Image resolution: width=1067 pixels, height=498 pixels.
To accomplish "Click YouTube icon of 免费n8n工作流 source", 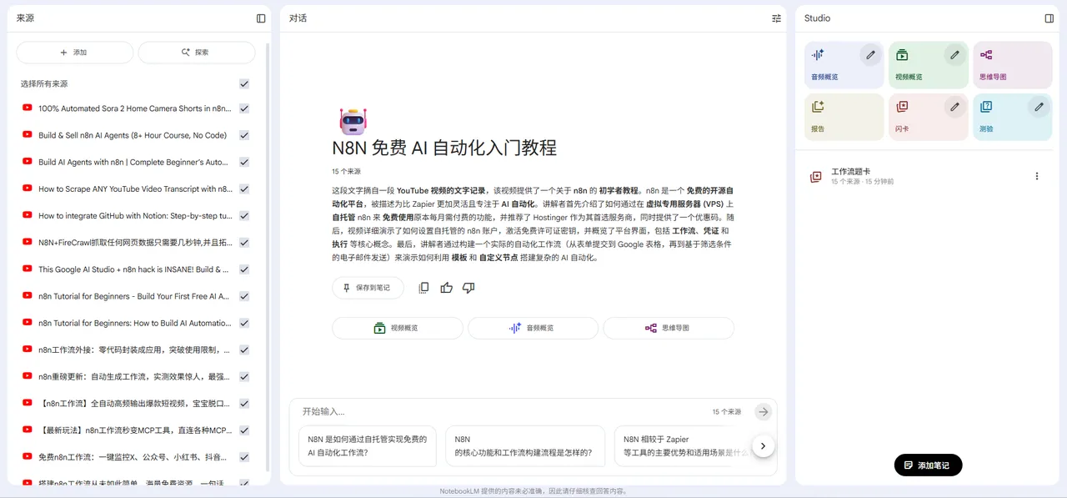I will click(28, 457).
